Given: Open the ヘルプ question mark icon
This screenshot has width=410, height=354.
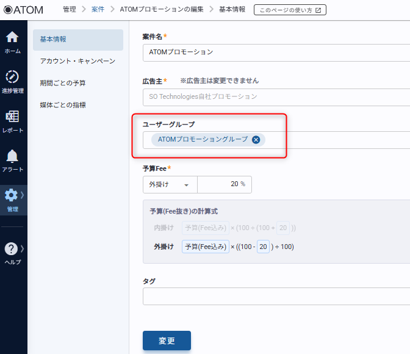Looking at the screenshot, I should pos(11,248).
